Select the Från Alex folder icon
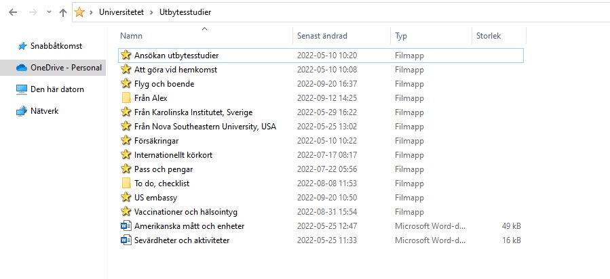 pos(126,98)
